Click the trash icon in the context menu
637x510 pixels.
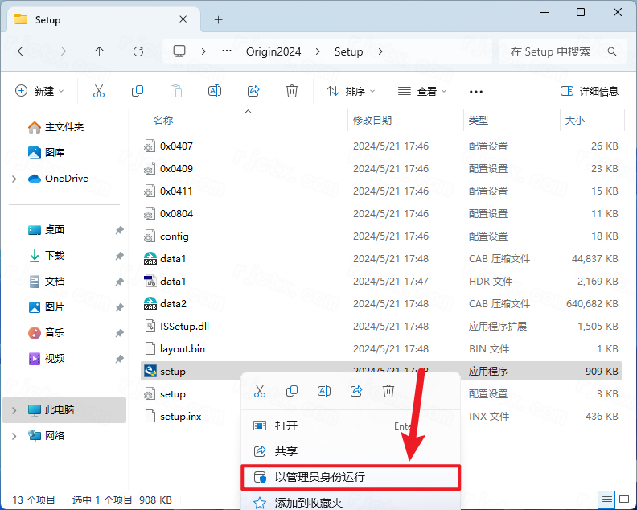pyautogui.click(x=388, y=391)
